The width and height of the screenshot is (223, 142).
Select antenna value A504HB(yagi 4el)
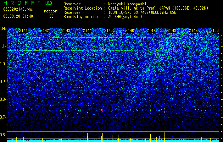click(x=125, y=17)
